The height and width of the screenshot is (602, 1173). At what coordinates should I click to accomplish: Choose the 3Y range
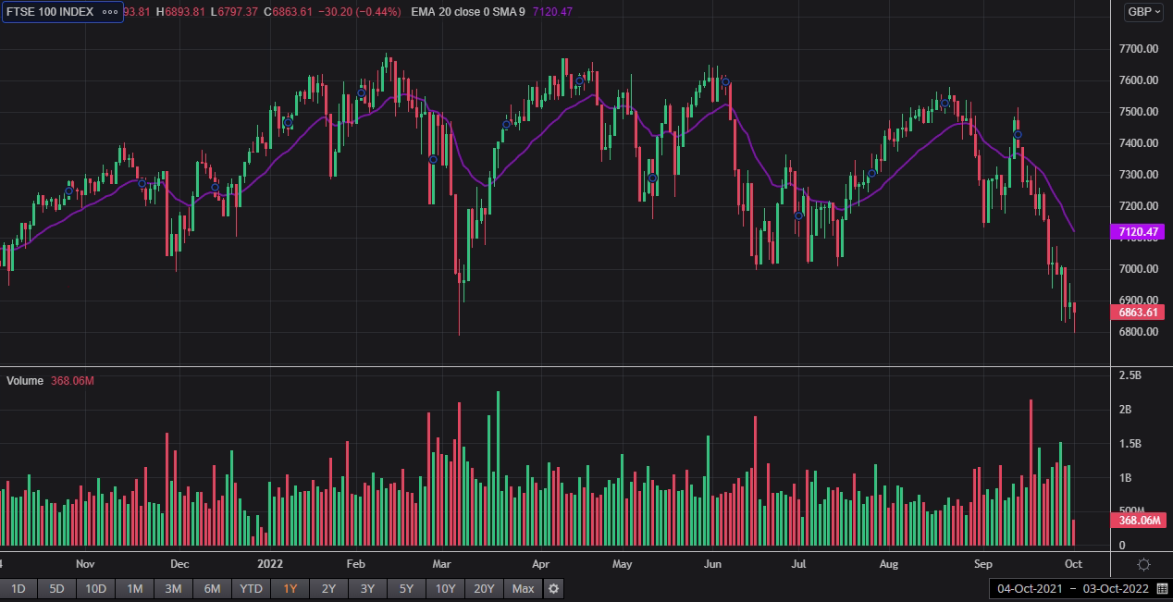click(x=367, y=589)
